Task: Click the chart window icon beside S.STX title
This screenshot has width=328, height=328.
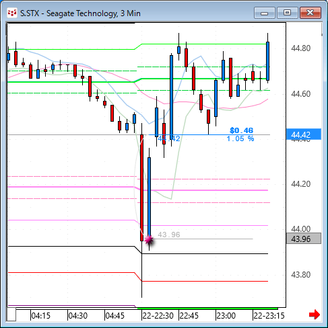Action: pyautogui.click(x=11, y=13)
